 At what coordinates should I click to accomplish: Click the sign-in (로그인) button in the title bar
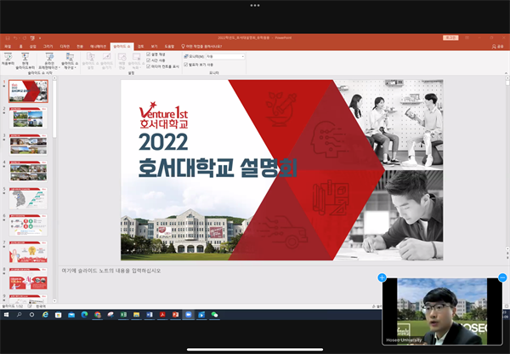(x=449, y=37)
